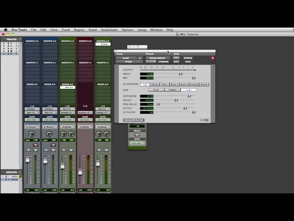The width and height of the screenshot is (294, 221).
Task: Open the Analog 1 input selector
Action: tap(32, 109)
